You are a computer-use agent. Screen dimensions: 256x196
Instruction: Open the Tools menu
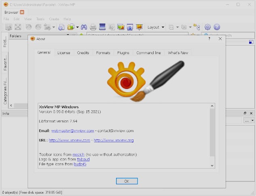coord(40,19)
